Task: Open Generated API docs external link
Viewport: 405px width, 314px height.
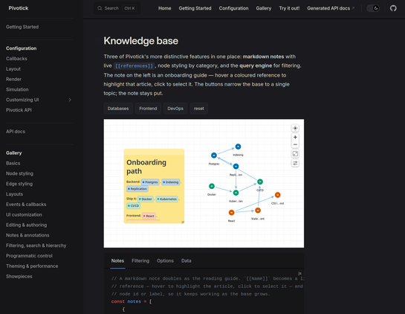Action: (x=331, y=8)
